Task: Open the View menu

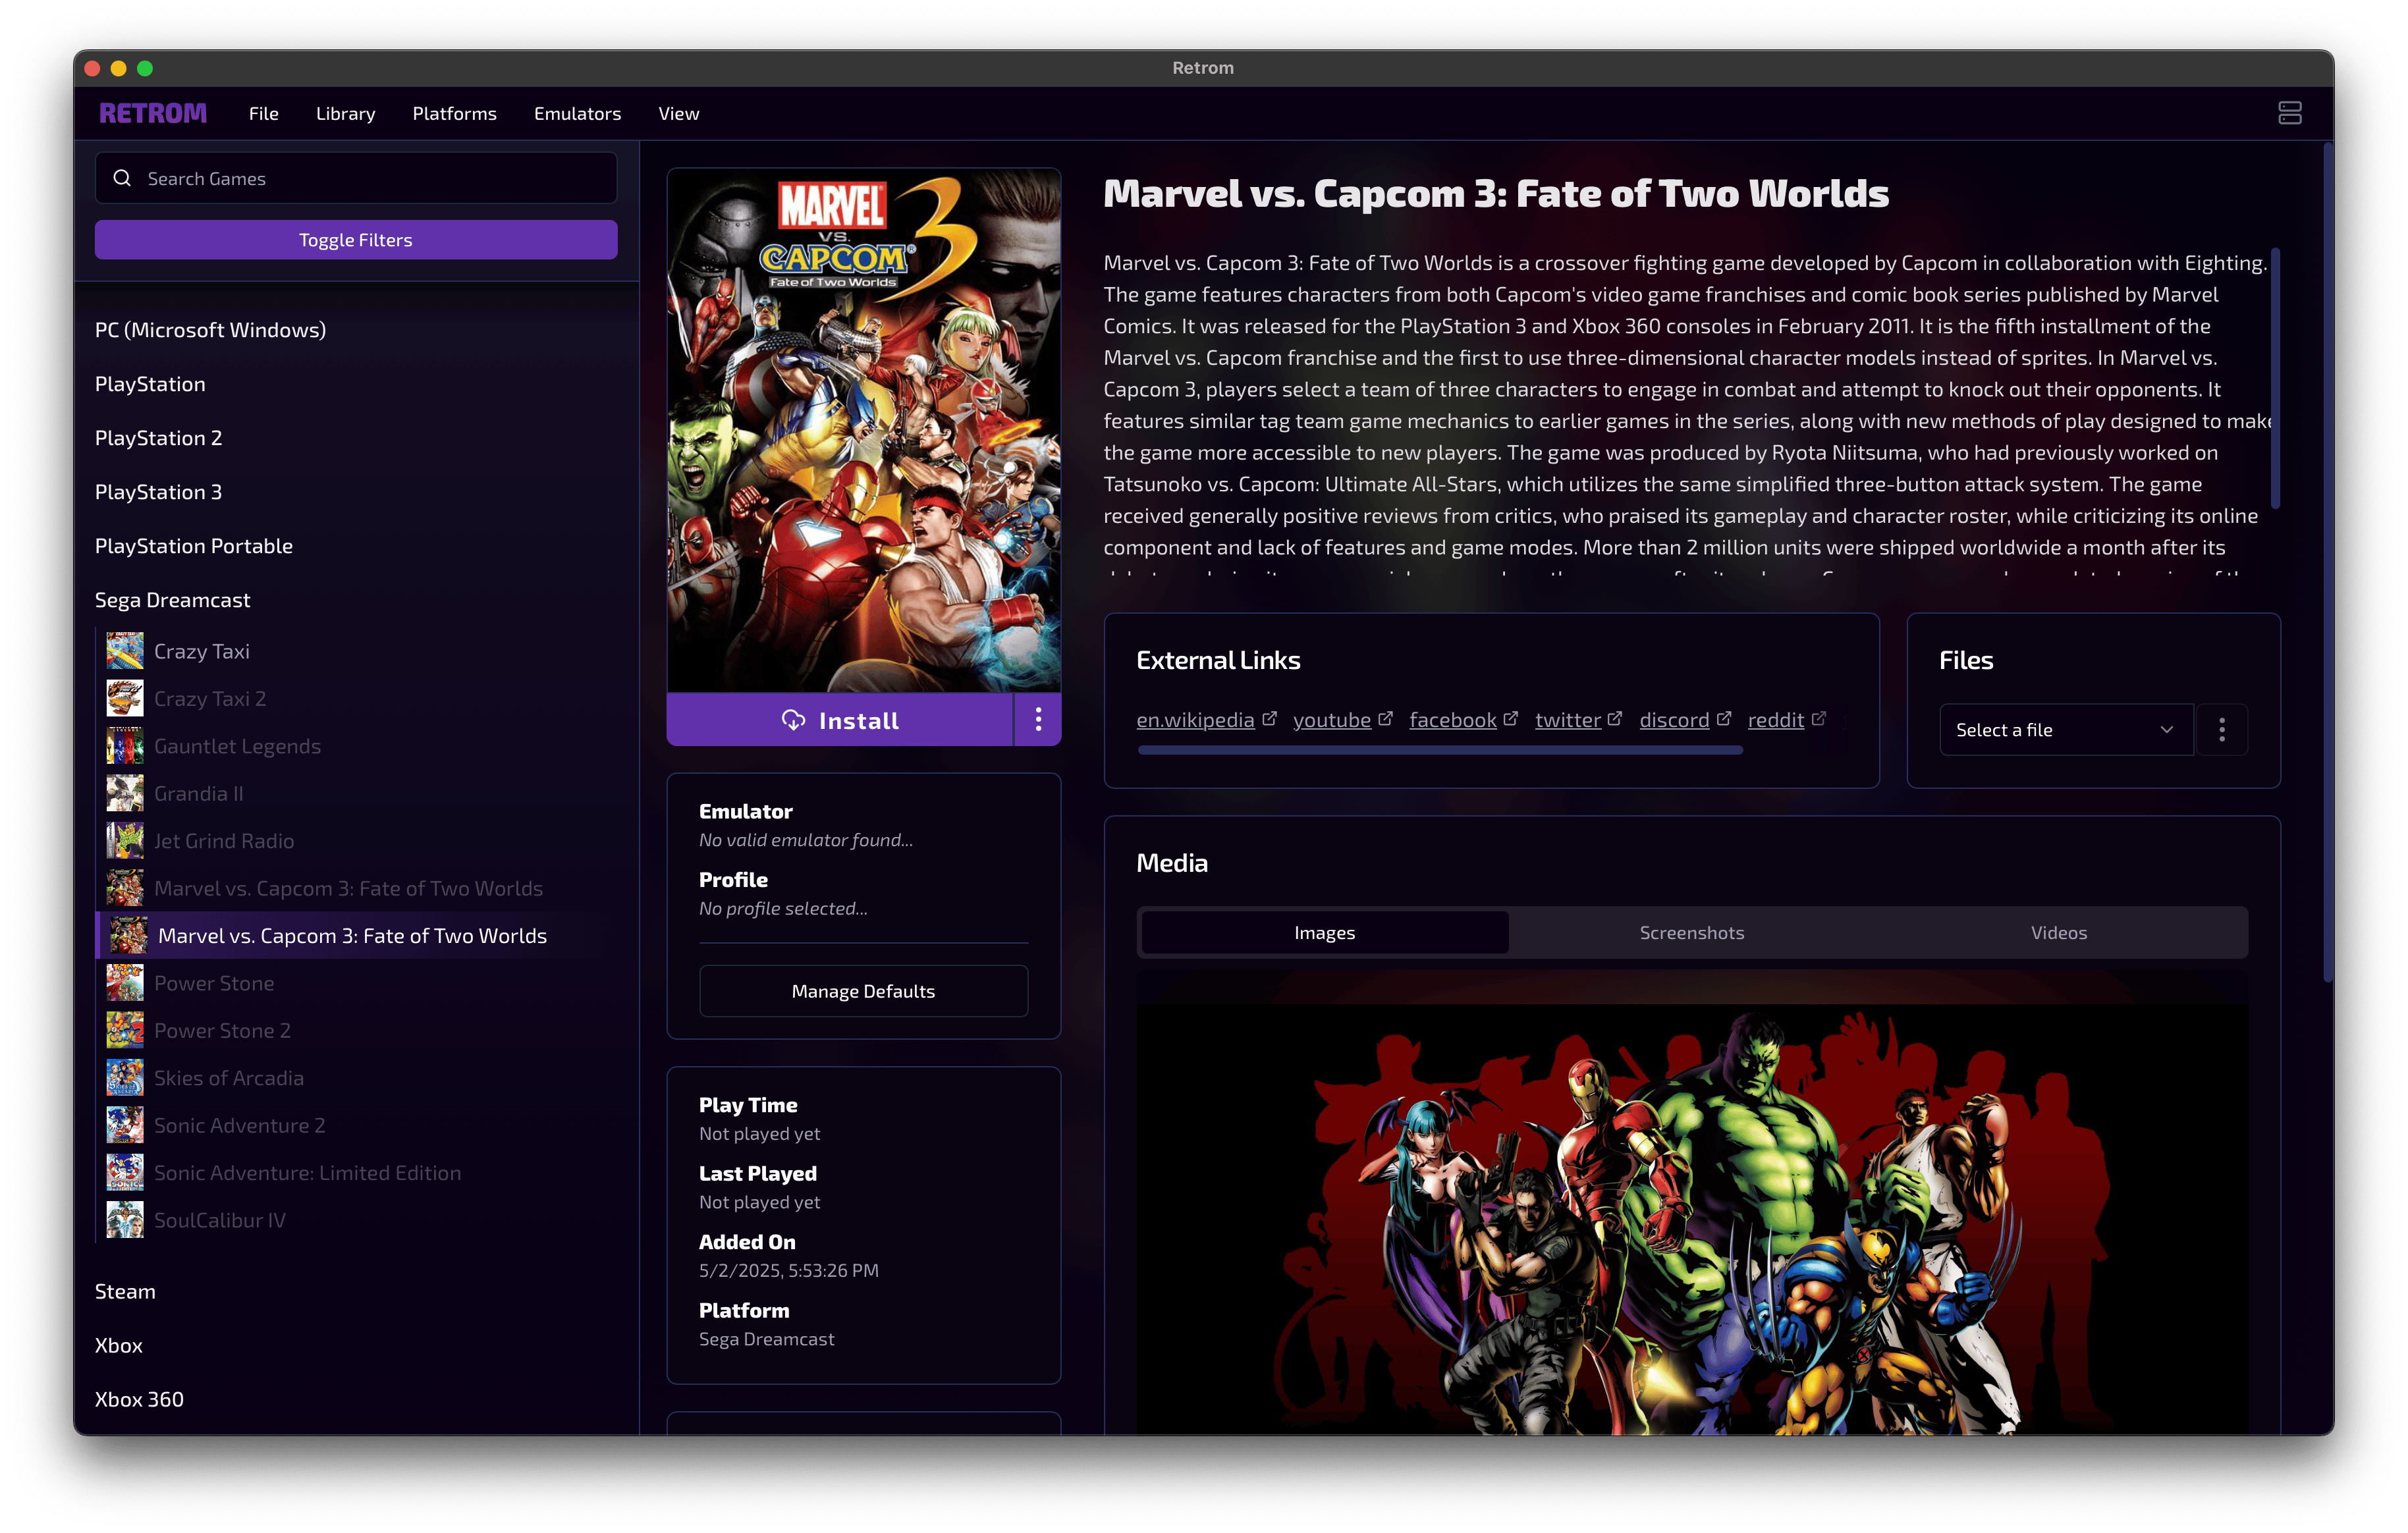Action: click(x=678, y=113)
